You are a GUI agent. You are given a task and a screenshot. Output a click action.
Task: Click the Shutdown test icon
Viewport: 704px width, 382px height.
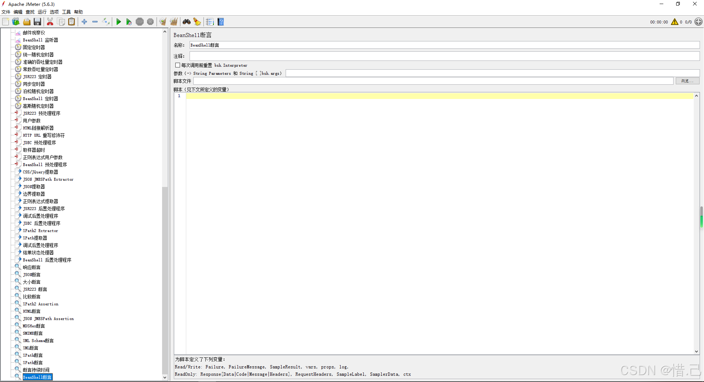[x=150, y=22]
